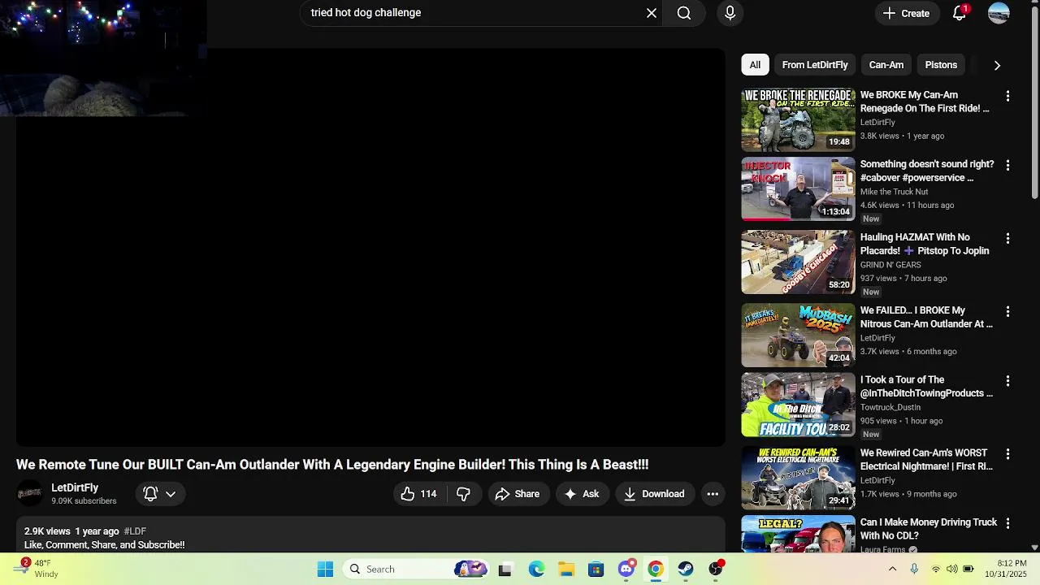Open options for 'We BROKE My Can-Am Renegade' video

pos(1007,96)
